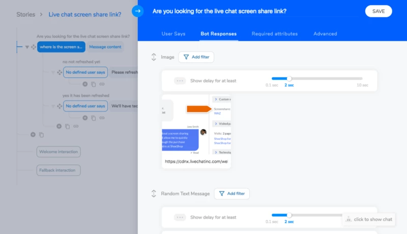This screenshot has height=234, width=407.
Task: Switch to the User Says tab
Action: (x=173, y=34)
